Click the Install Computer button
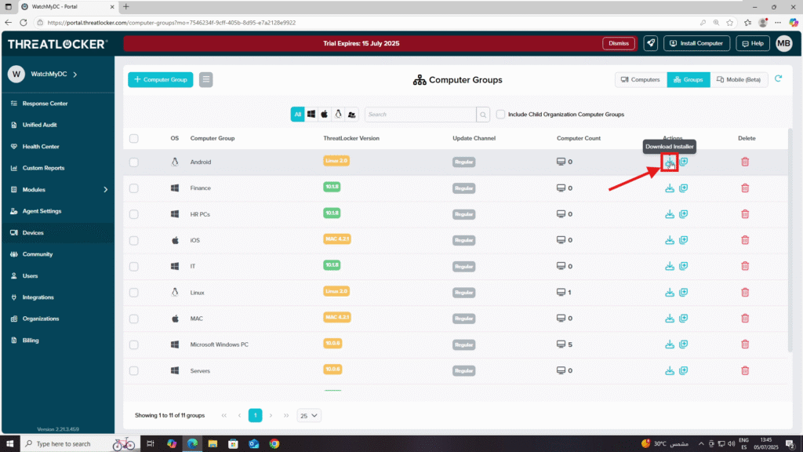The height and width of the screenshot is (452, 803). 696,44
